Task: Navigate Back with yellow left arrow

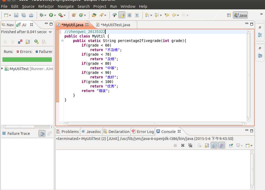Action: (174, 15)
